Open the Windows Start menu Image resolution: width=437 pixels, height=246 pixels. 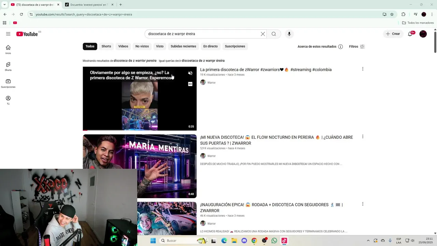(153, 241)
